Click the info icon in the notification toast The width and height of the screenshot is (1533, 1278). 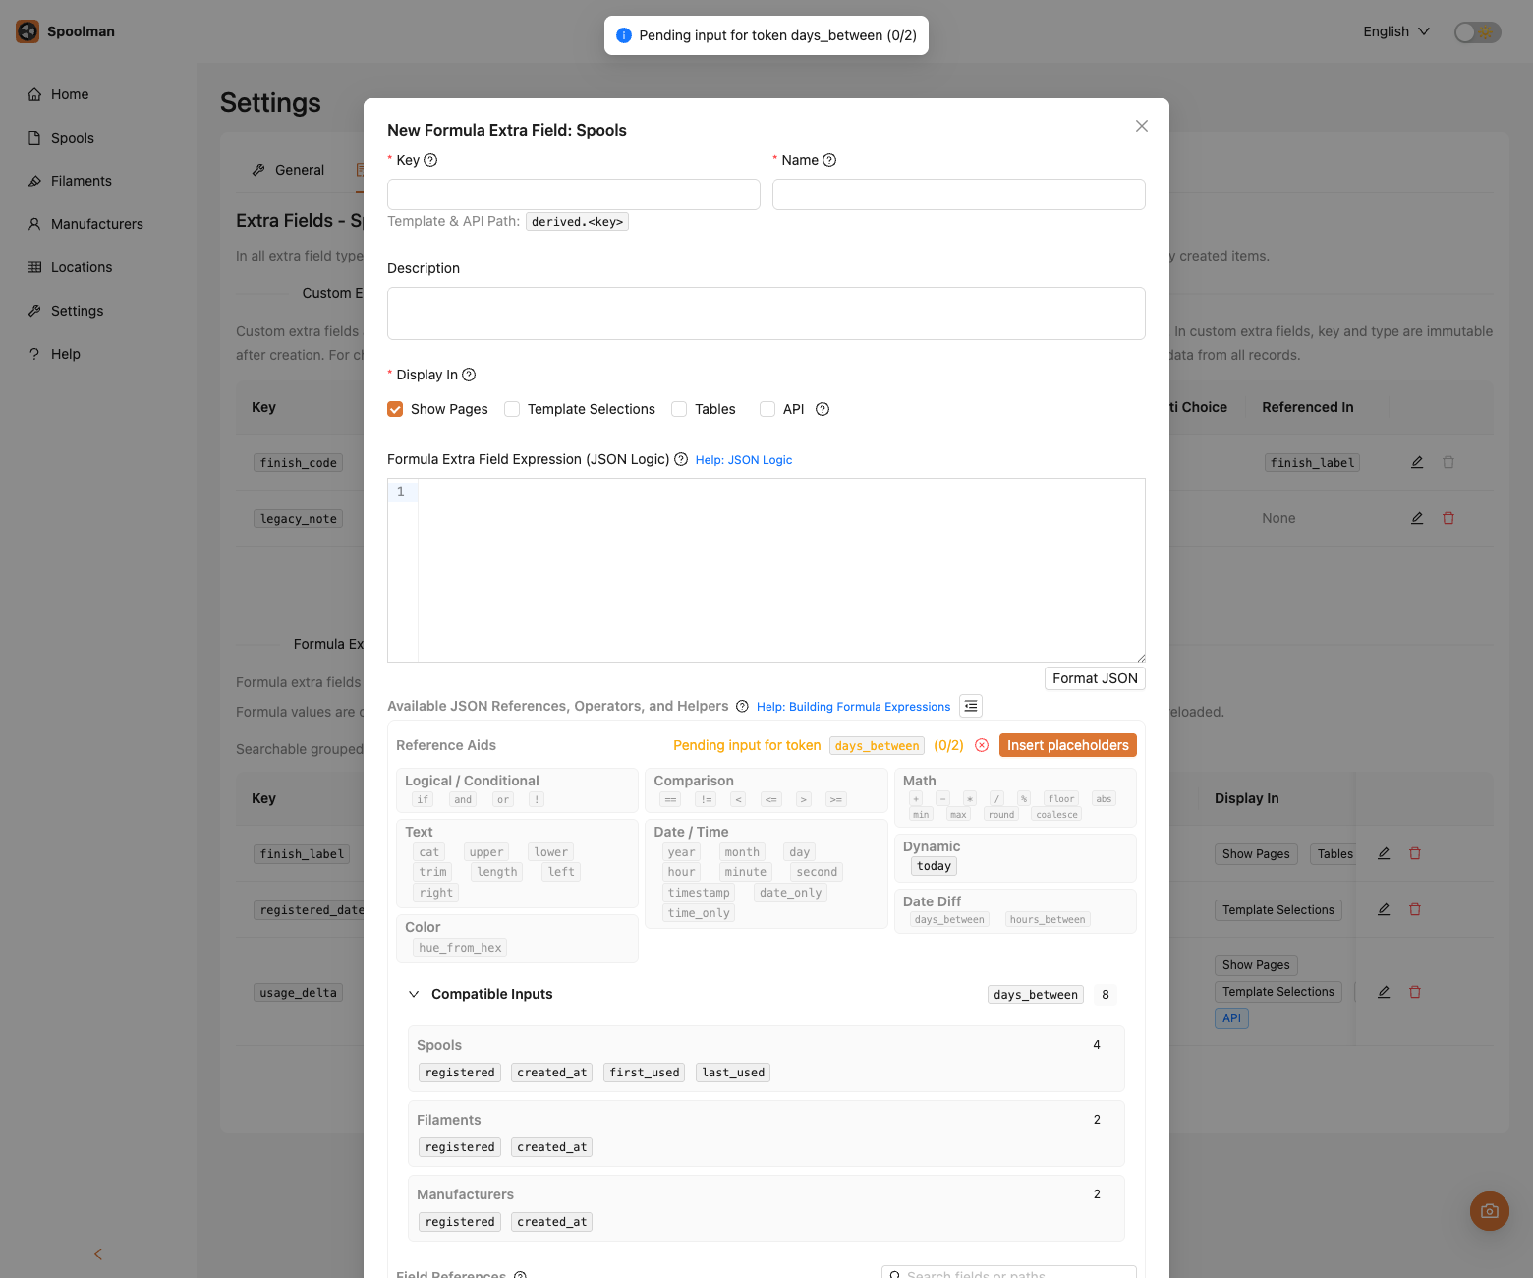[623, 35]
